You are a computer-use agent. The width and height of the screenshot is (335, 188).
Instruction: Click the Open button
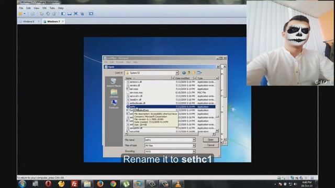(x=210, y=140)
